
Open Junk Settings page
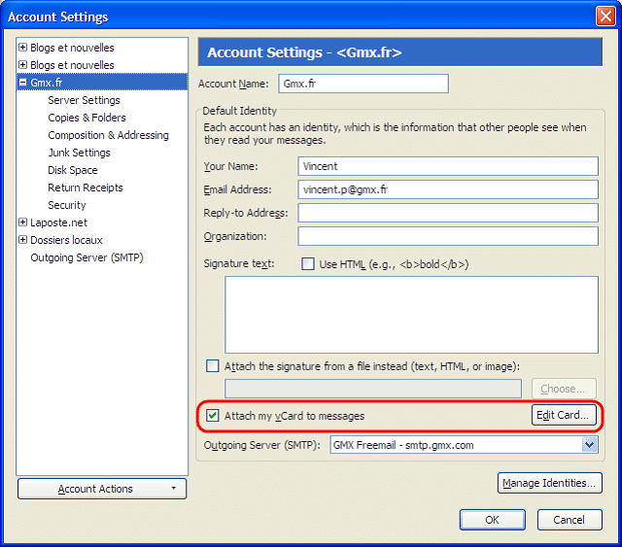(x=79, y=153)
